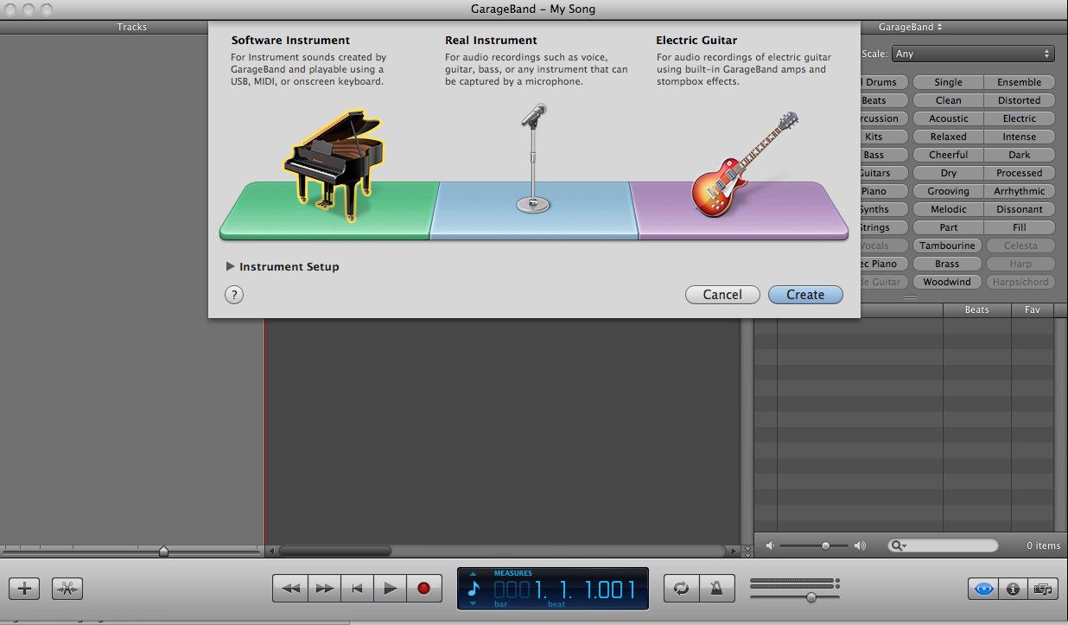Open the GarageBand loop library dropdown
This screenshot has width=1068, height=625.
tap(912, 27)
